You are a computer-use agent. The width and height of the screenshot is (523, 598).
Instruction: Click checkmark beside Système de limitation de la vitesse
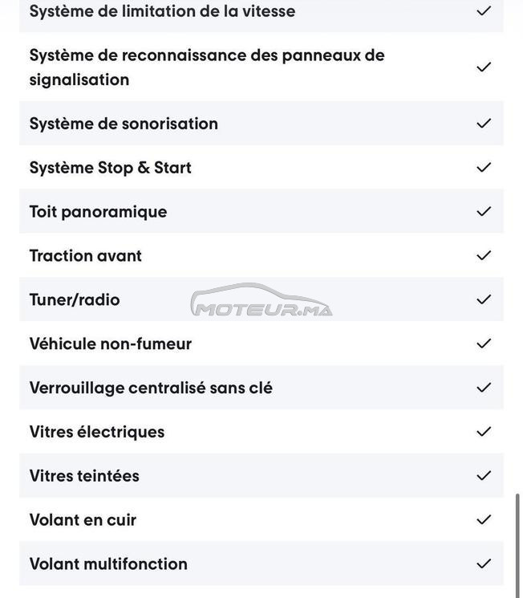point(484,11)
